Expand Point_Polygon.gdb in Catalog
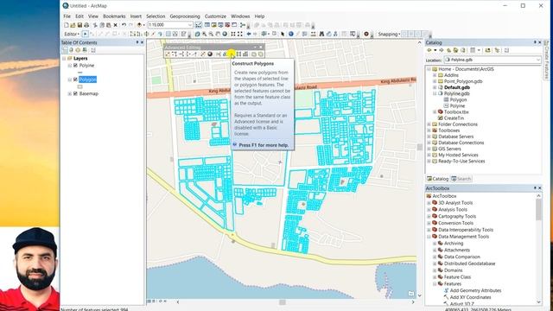The height and width of the screenshot is (311, 553). (435, 81)
